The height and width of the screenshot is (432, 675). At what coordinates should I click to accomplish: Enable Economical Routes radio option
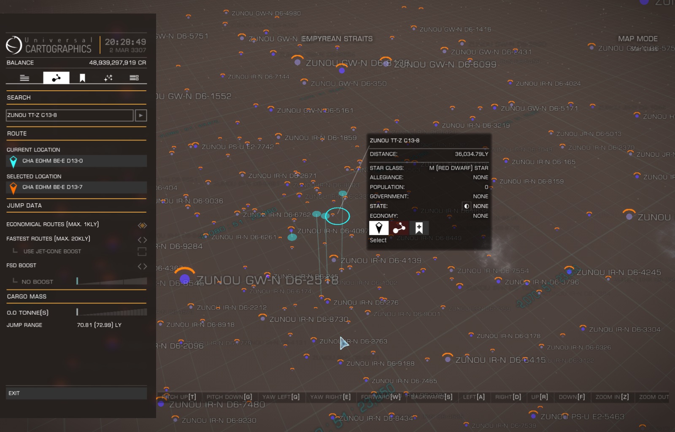click(142, 225)
